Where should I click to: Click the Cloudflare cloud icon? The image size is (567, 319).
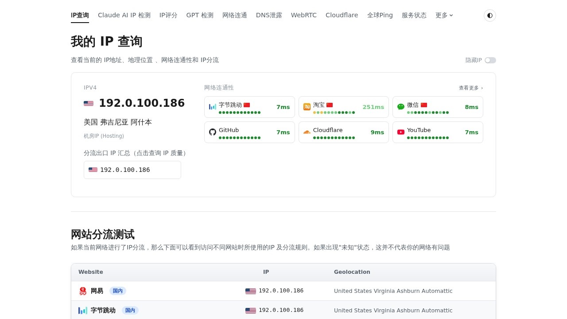(307, 132)
